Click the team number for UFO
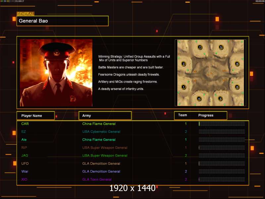Image resolution: width=265 pixels, height=199 pixels. [186, 164]
